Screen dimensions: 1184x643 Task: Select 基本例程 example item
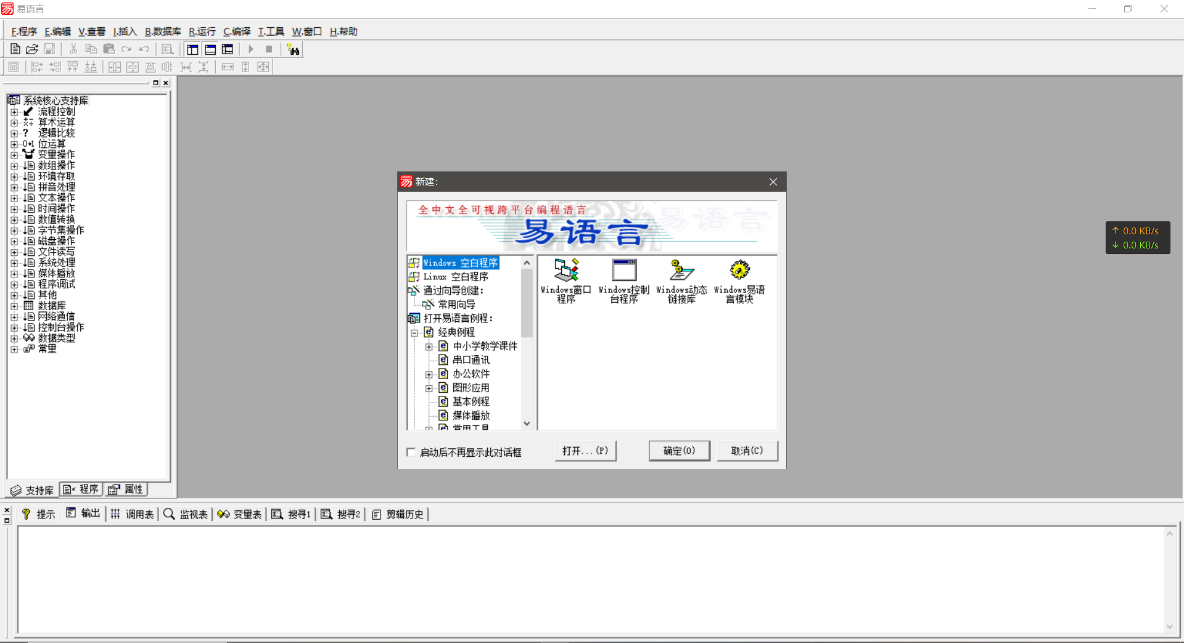(x=471, y=402)
